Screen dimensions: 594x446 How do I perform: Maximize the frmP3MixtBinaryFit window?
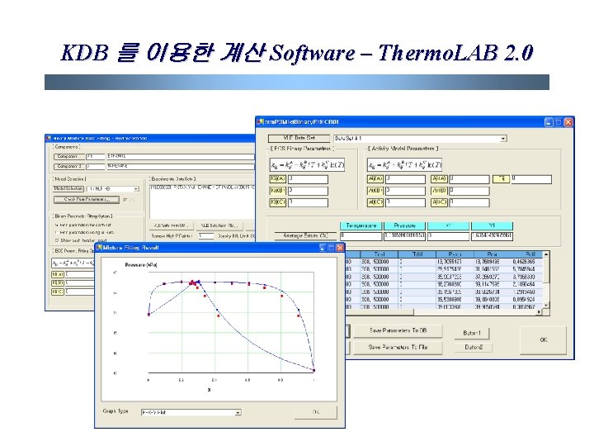pos(559,122)
